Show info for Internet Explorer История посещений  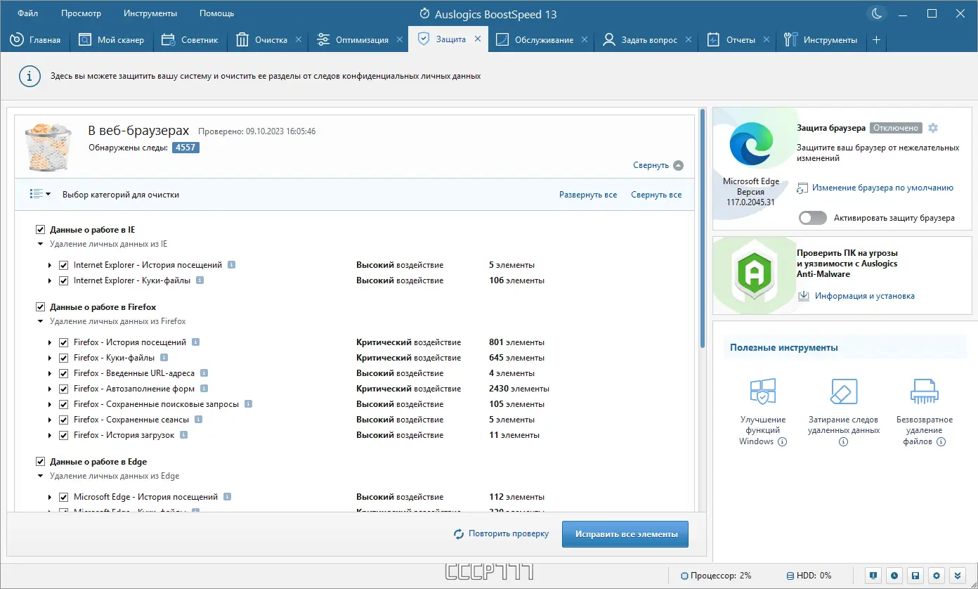(x=232, y=265)
